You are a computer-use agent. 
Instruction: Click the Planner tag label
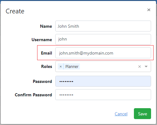click(72, 66)
